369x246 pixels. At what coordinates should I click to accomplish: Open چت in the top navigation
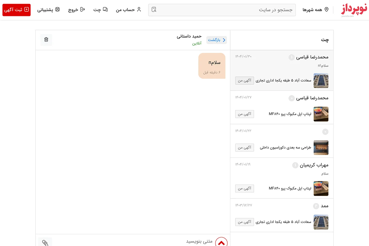(101, 10)
